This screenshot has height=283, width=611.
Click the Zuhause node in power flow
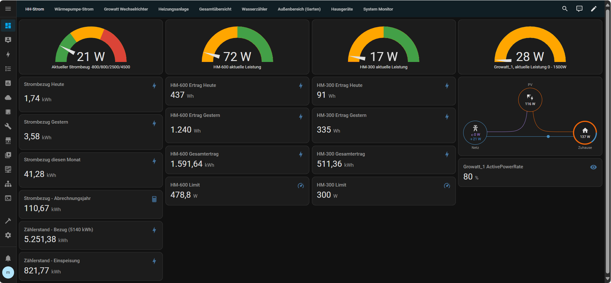[x=585, y=133]
